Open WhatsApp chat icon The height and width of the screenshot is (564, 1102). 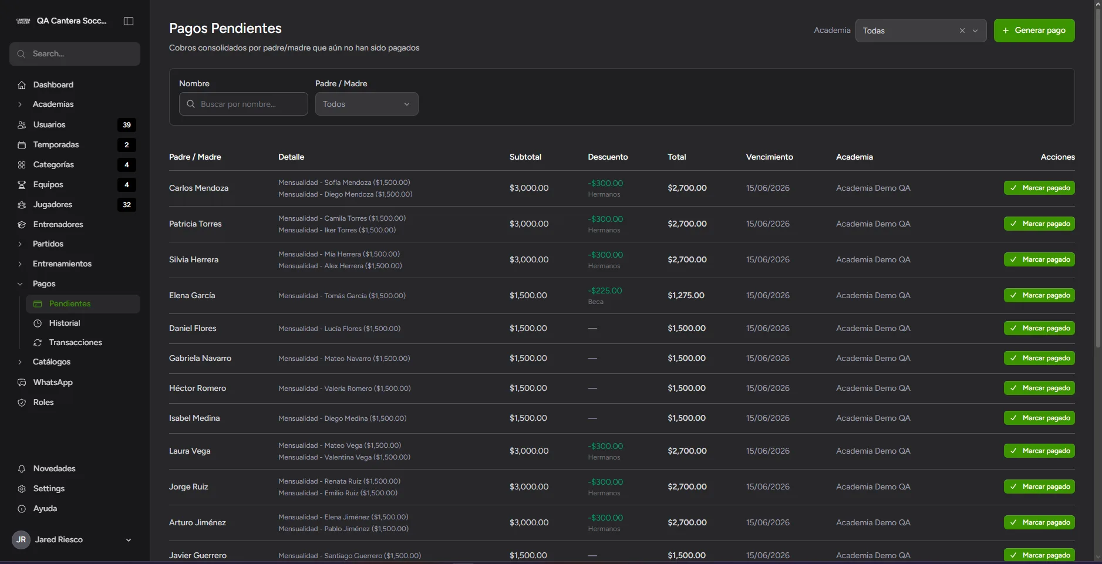(x=22, y=383)
